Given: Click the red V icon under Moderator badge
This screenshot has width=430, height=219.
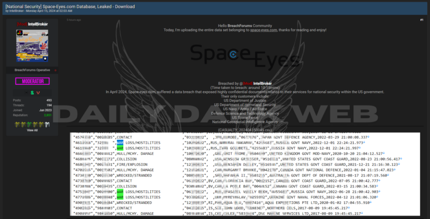Looking at the screenshot, I should coord(38,93).
